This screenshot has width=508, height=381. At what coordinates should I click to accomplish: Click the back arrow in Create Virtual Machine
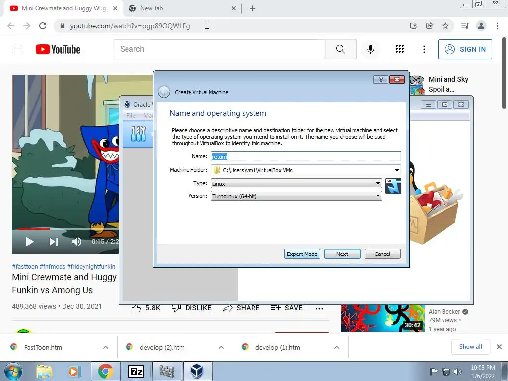tap(164, 92)
